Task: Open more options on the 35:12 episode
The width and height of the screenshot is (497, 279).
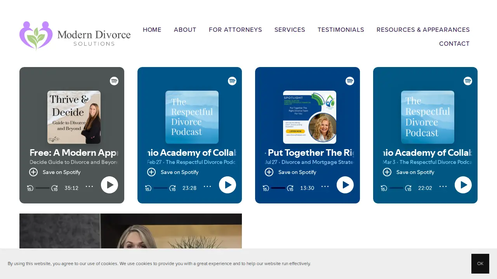Action: [89, 186]
